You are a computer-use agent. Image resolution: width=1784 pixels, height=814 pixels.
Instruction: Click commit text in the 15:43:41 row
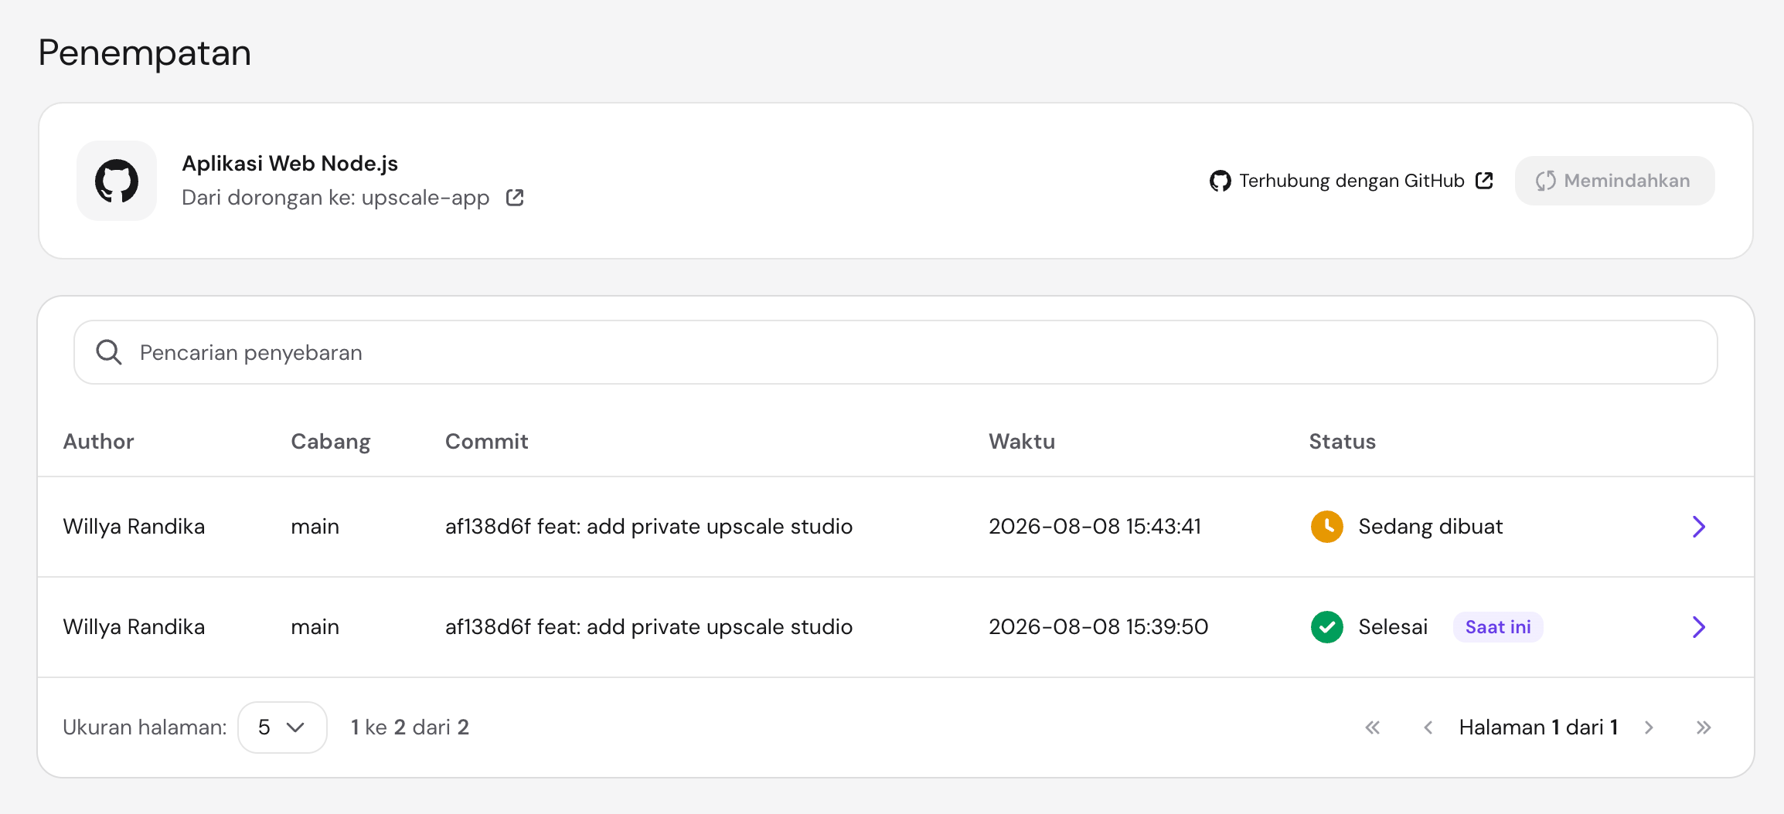point(649,527)
